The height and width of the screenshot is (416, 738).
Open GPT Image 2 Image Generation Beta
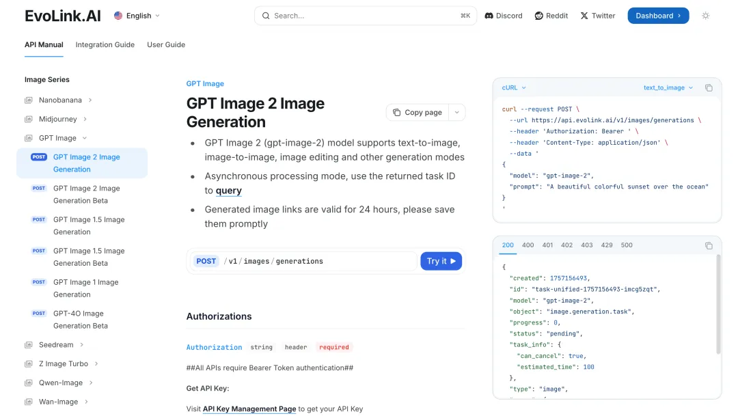pyautogui.click(x=87, y=195)
